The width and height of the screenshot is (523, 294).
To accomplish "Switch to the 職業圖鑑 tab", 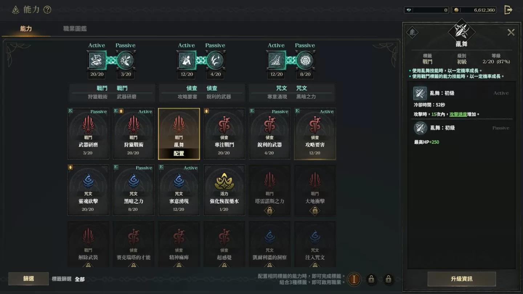I will 75,29.
